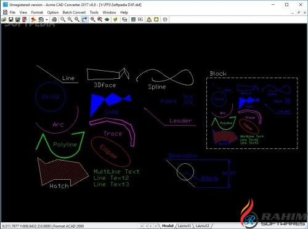Screen dimensions: 308x229
Task: Click the document icon left of File menu
Action: (5, 12)
